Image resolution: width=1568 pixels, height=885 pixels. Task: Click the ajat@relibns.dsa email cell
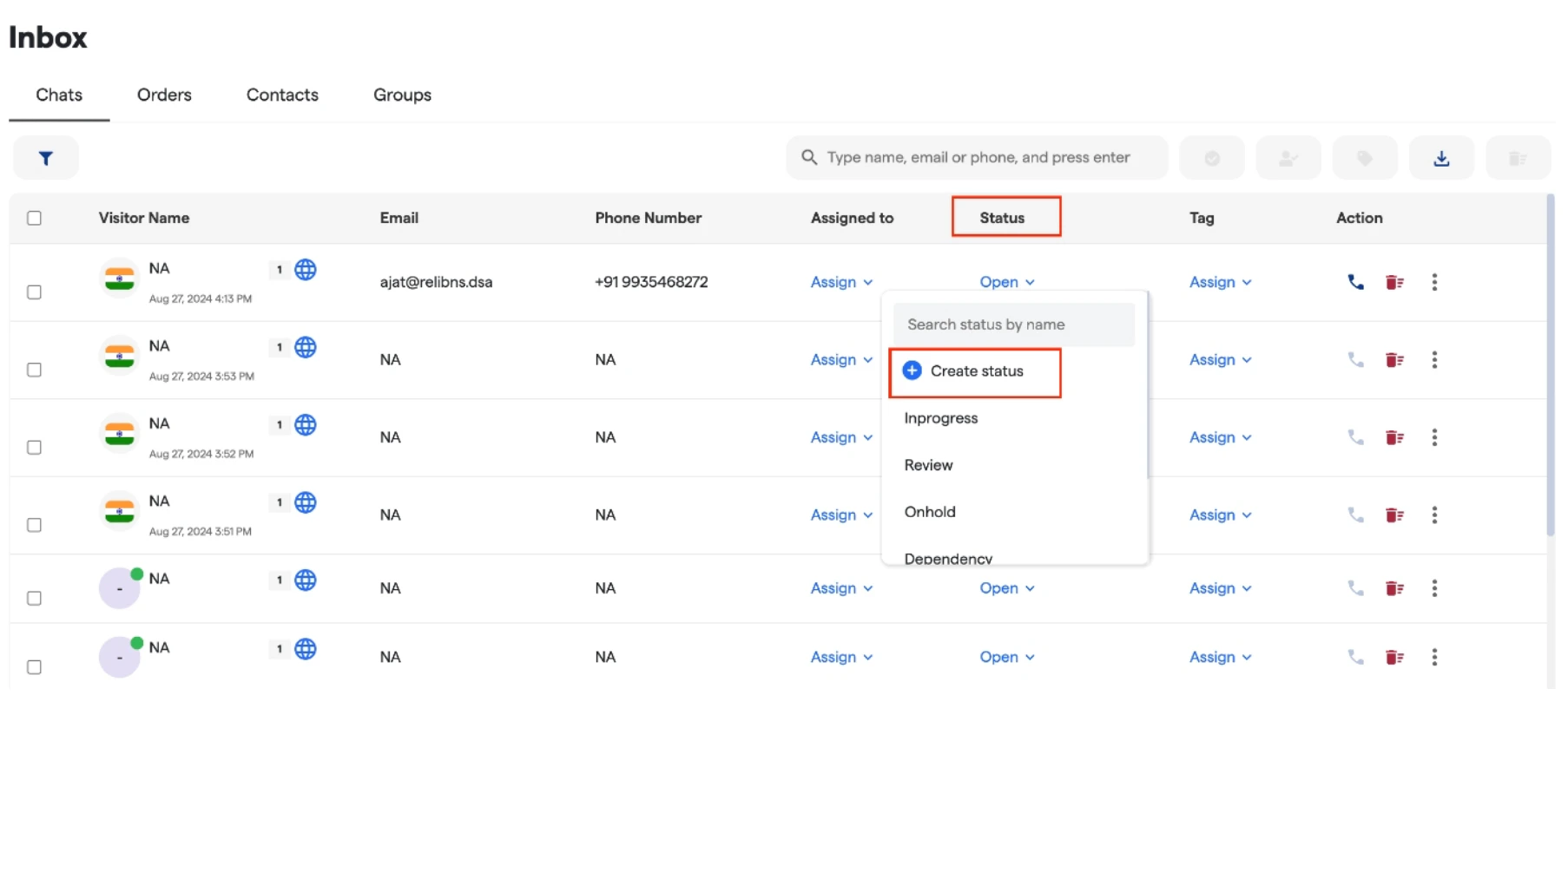(436, 282)
